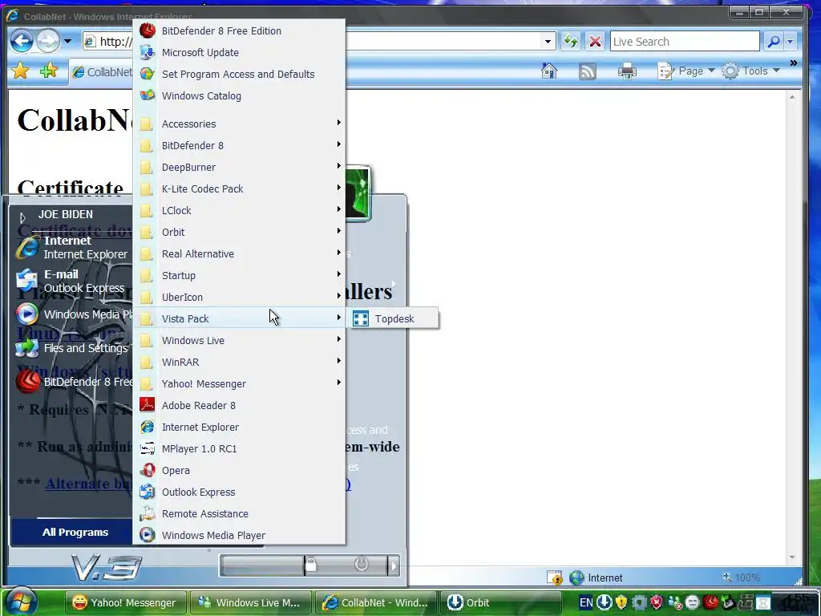Switch to Yahoo! Messenger taskbar button
821x616 pixels.
125,603
